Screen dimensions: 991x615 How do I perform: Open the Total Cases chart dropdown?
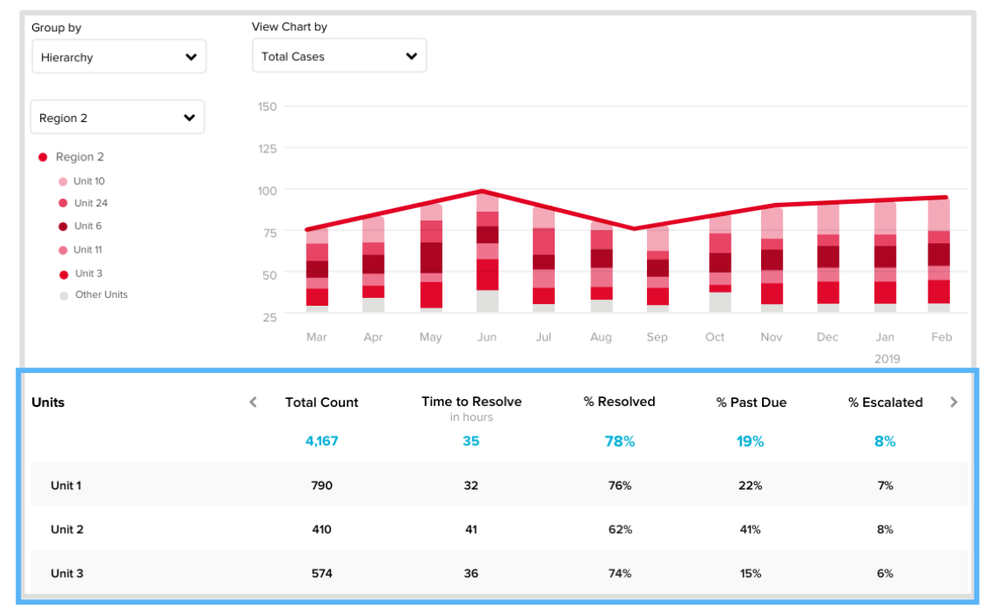coord(339,57)
